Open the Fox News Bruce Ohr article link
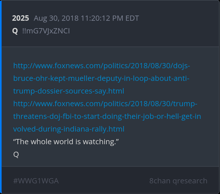This screenshot has height=194, width=220. [102, 78]
